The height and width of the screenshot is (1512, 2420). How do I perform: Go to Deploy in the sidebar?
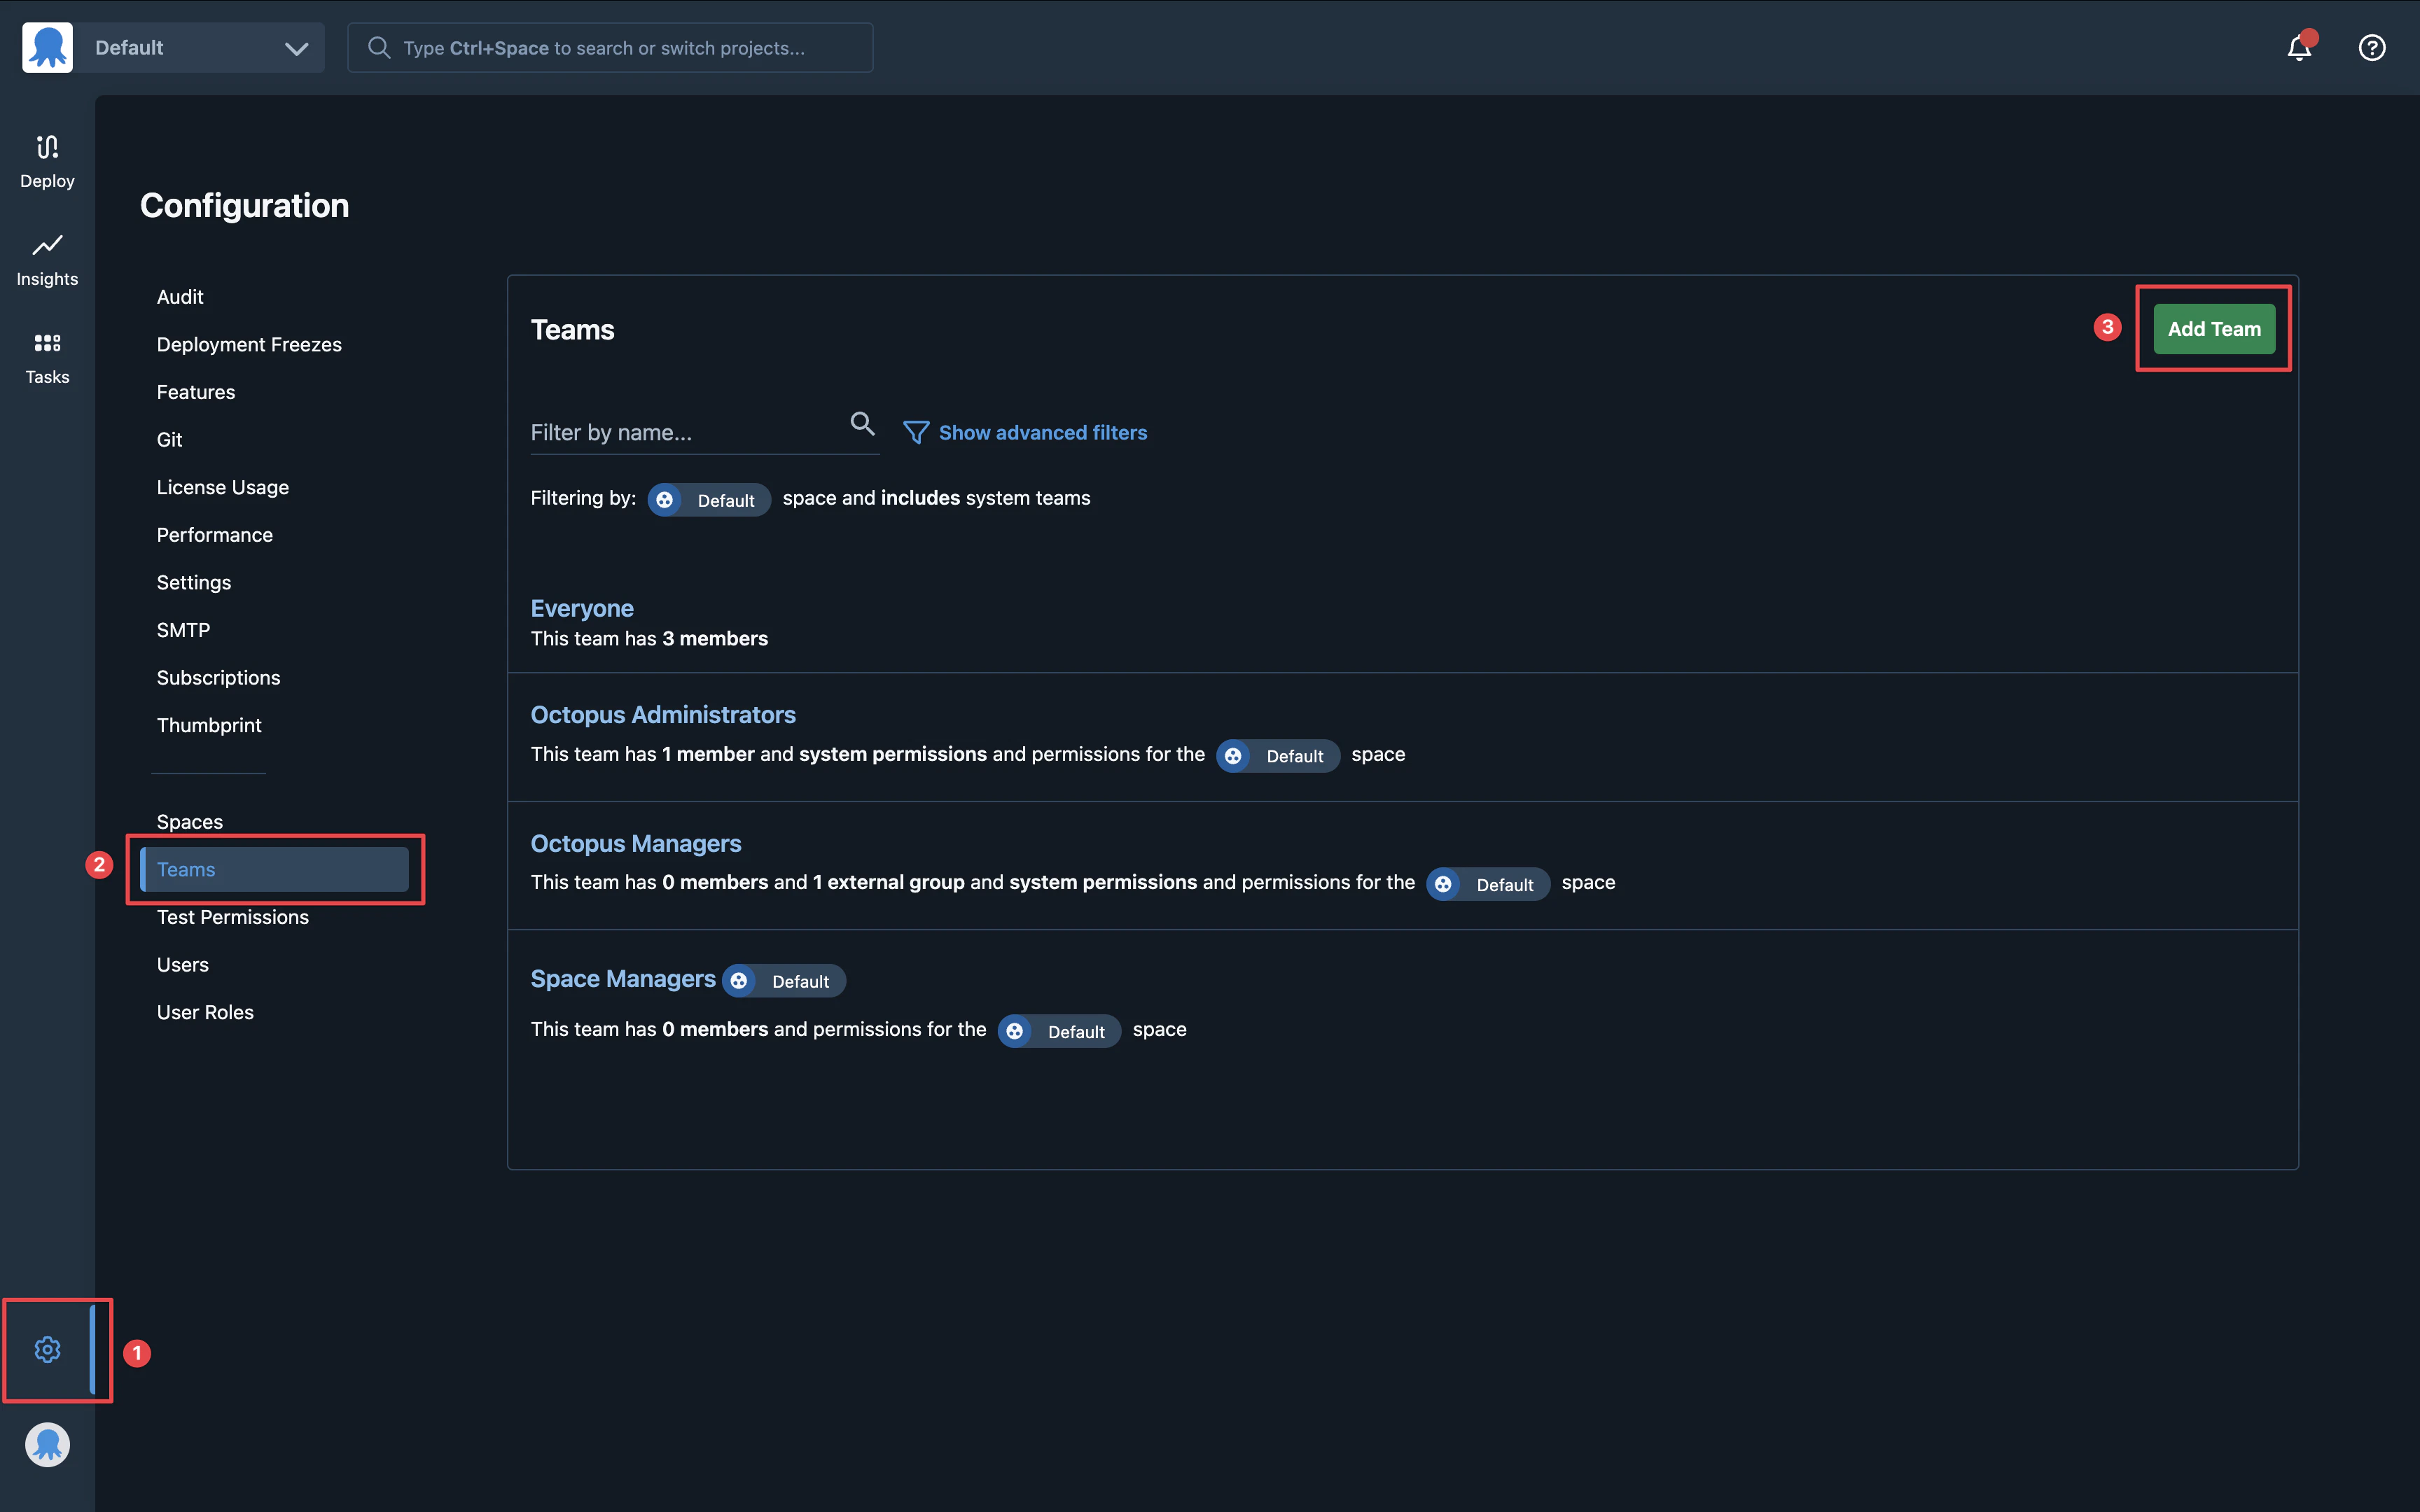[47, 161]
